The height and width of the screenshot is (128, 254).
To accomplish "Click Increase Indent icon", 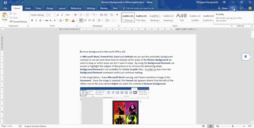I will coord(106,15).
